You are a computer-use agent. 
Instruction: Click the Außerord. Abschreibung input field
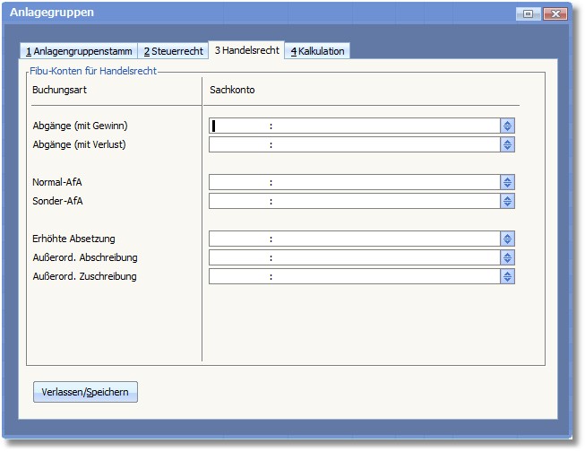coord(354,257)
